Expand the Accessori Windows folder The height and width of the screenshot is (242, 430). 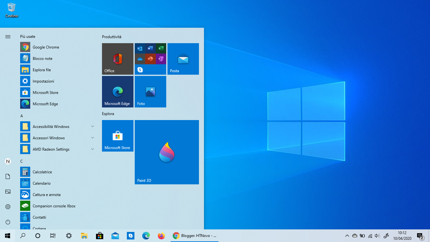tap(58, 138)
